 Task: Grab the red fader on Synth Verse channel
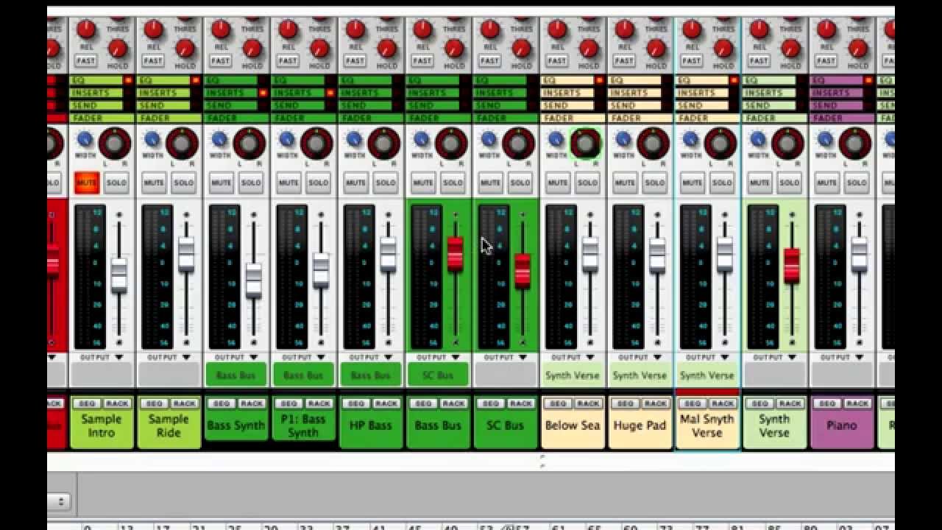(792, 265)
